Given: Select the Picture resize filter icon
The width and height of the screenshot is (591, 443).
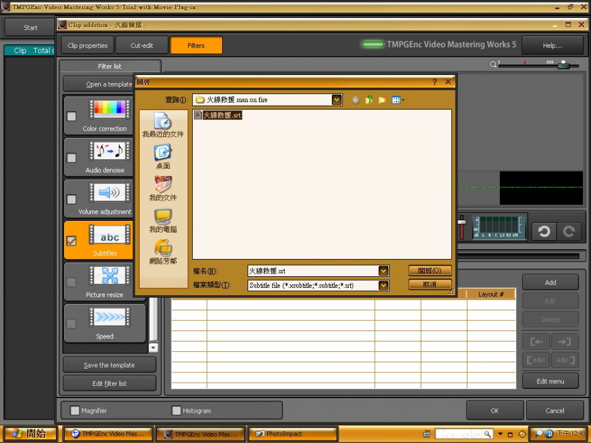Looking at the screenshot, I should 110,276.
